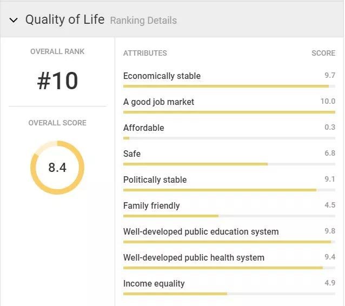Click the Income equality score bar
345x306 pixels.
[229, 294]
